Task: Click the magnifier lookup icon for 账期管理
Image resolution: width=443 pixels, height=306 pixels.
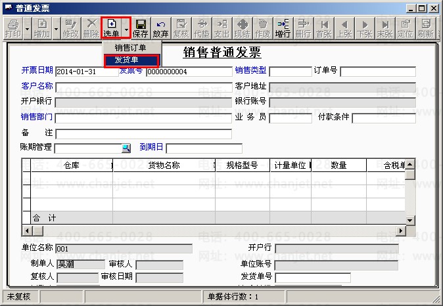Action: coord(126,148)
